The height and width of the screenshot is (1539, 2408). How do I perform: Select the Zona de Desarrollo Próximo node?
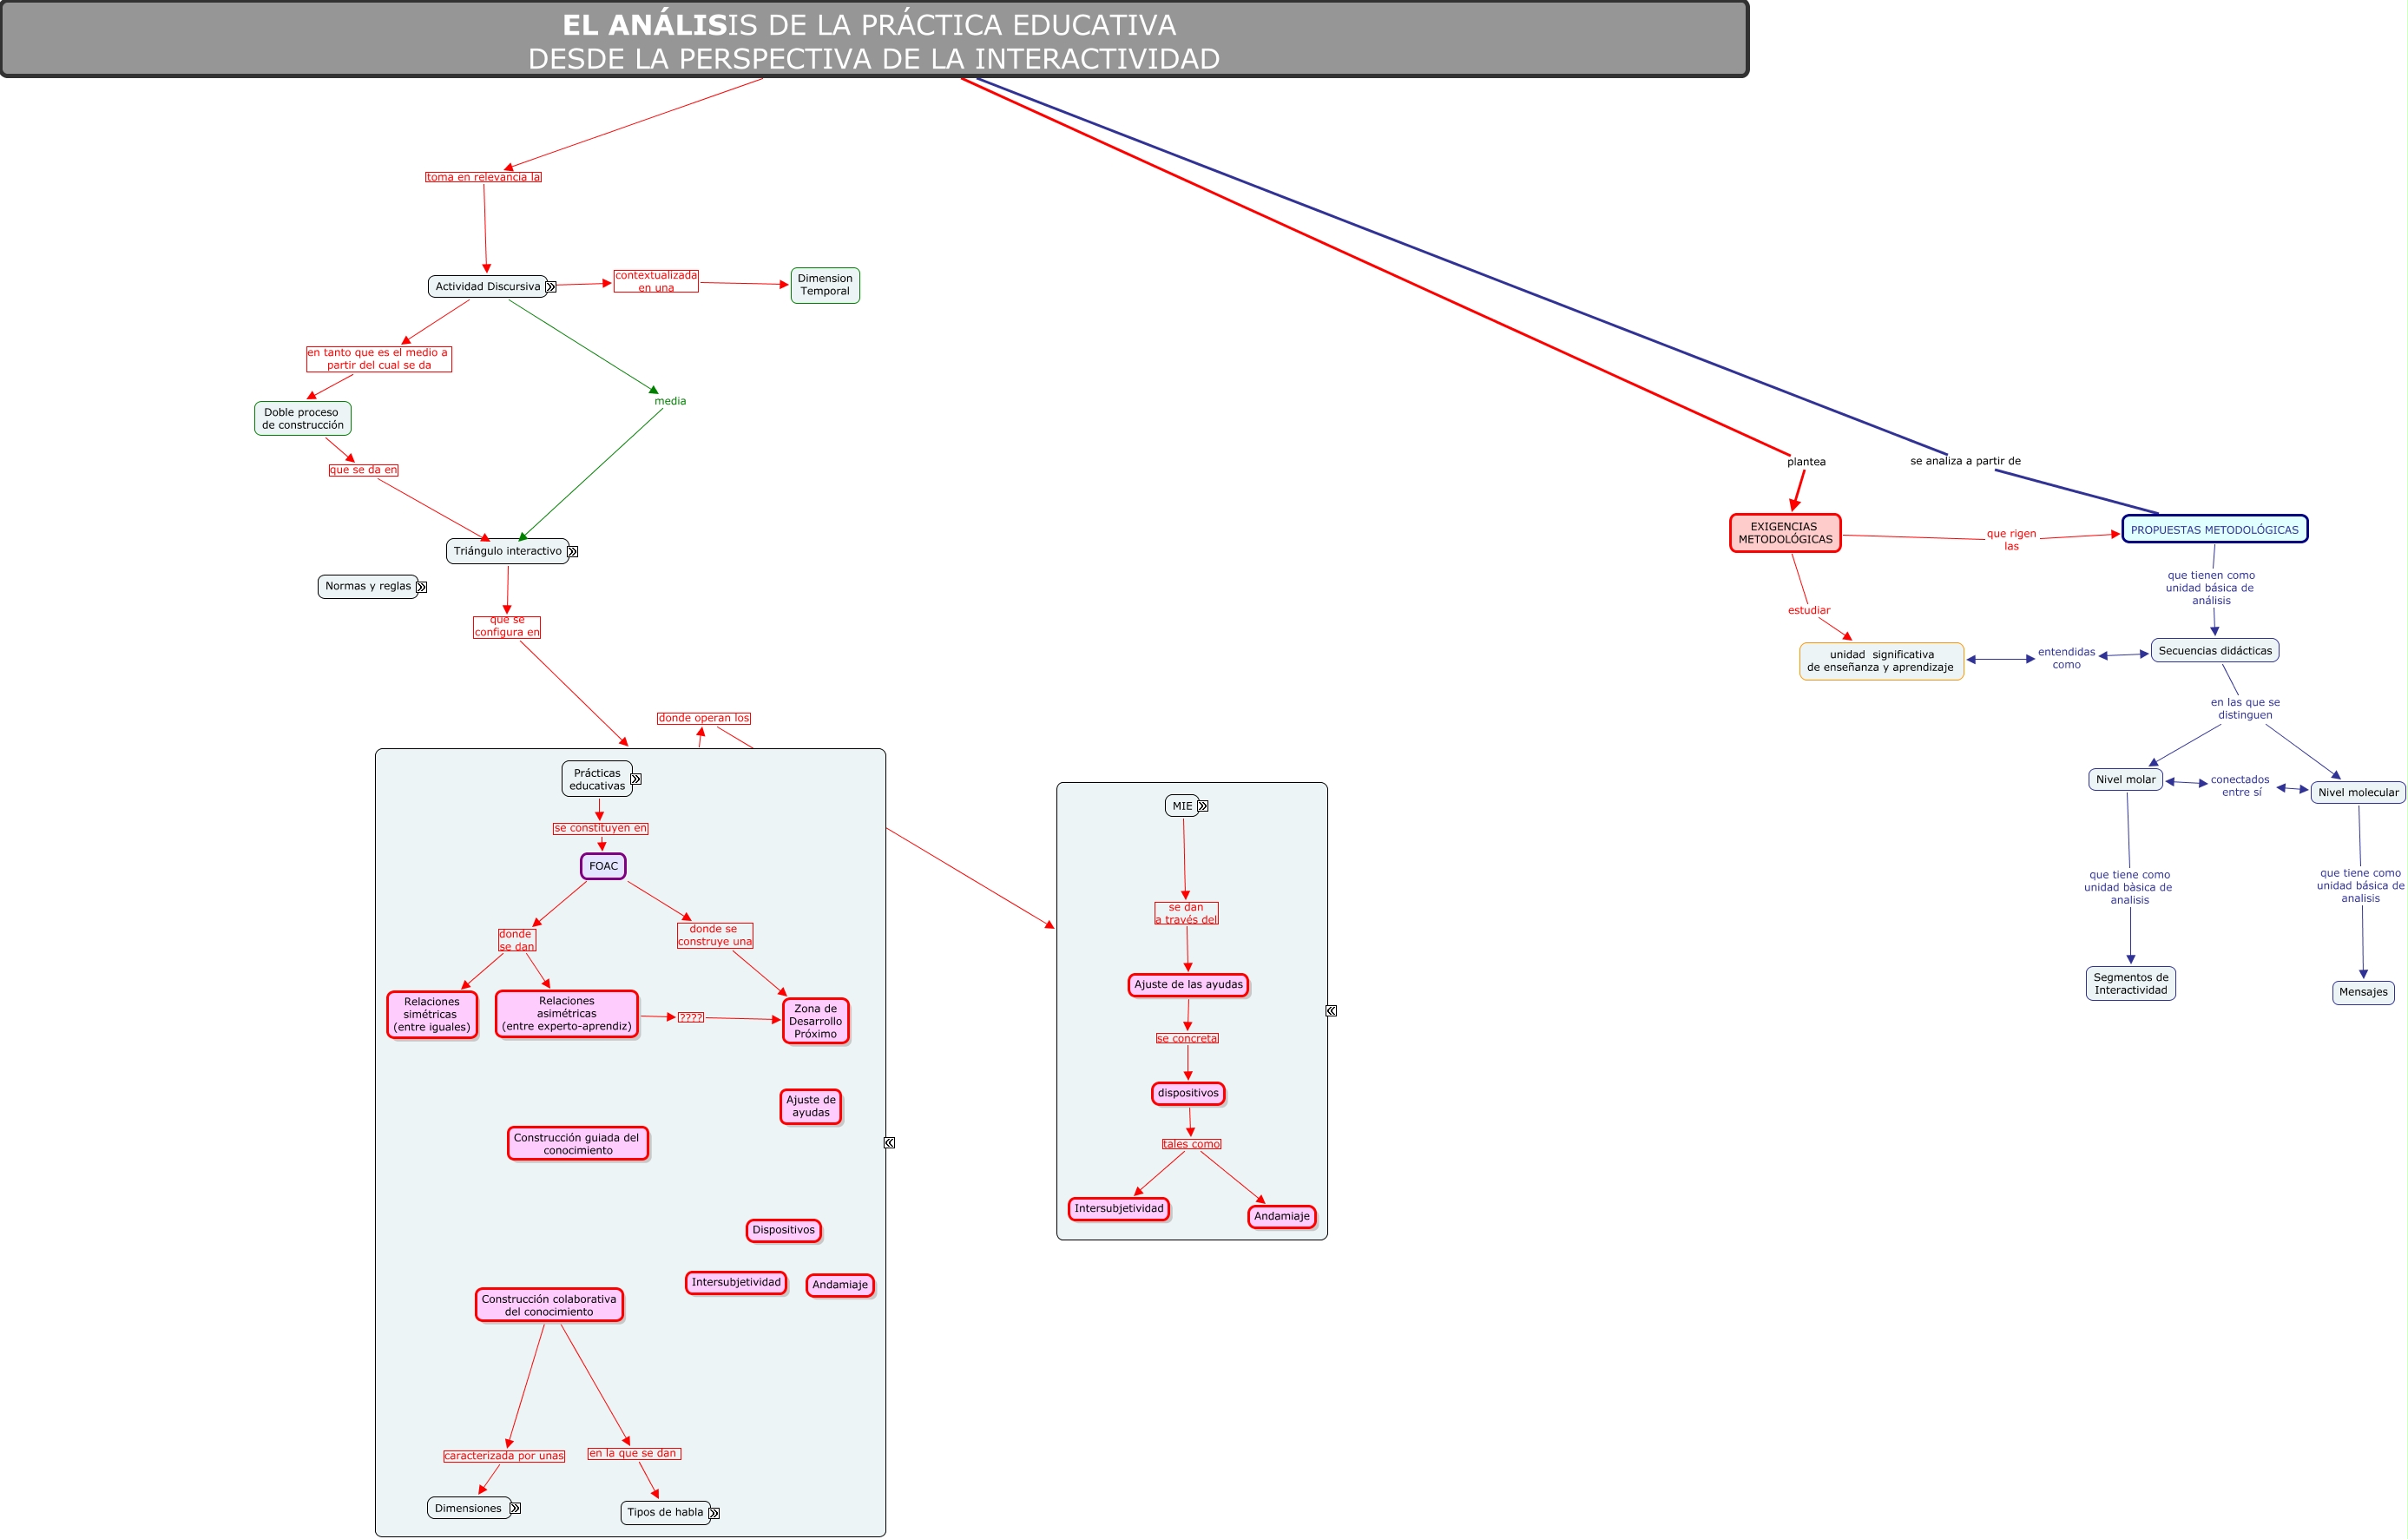[815, 1021]
